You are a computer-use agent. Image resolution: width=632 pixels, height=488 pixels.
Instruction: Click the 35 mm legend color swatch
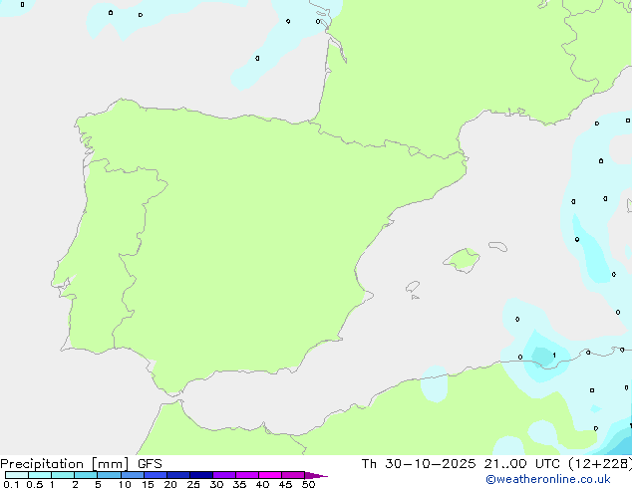click(247, 475)
